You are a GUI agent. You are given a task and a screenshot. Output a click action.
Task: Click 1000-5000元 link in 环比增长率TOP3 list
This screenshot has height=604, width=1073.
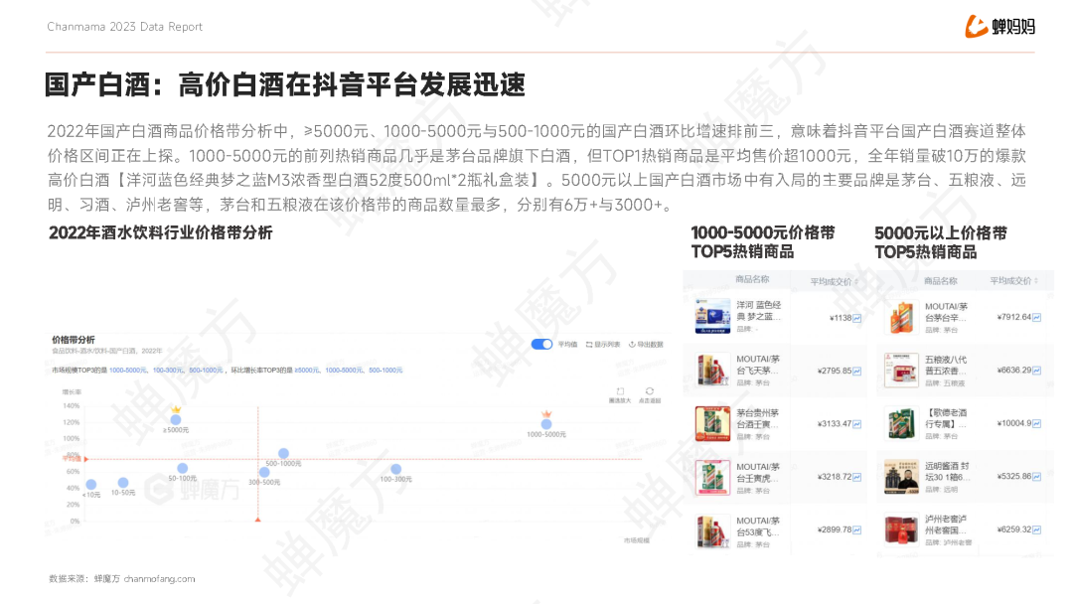click(x=344, y=371)
